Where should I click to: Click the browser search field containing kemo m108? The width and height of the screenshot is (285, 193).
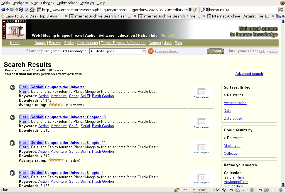point(243,10)
